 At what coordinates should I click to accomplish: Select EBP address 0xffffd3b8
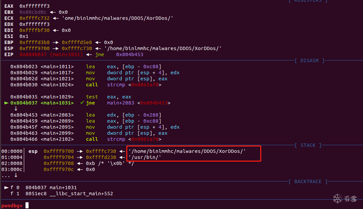point(35,42)
